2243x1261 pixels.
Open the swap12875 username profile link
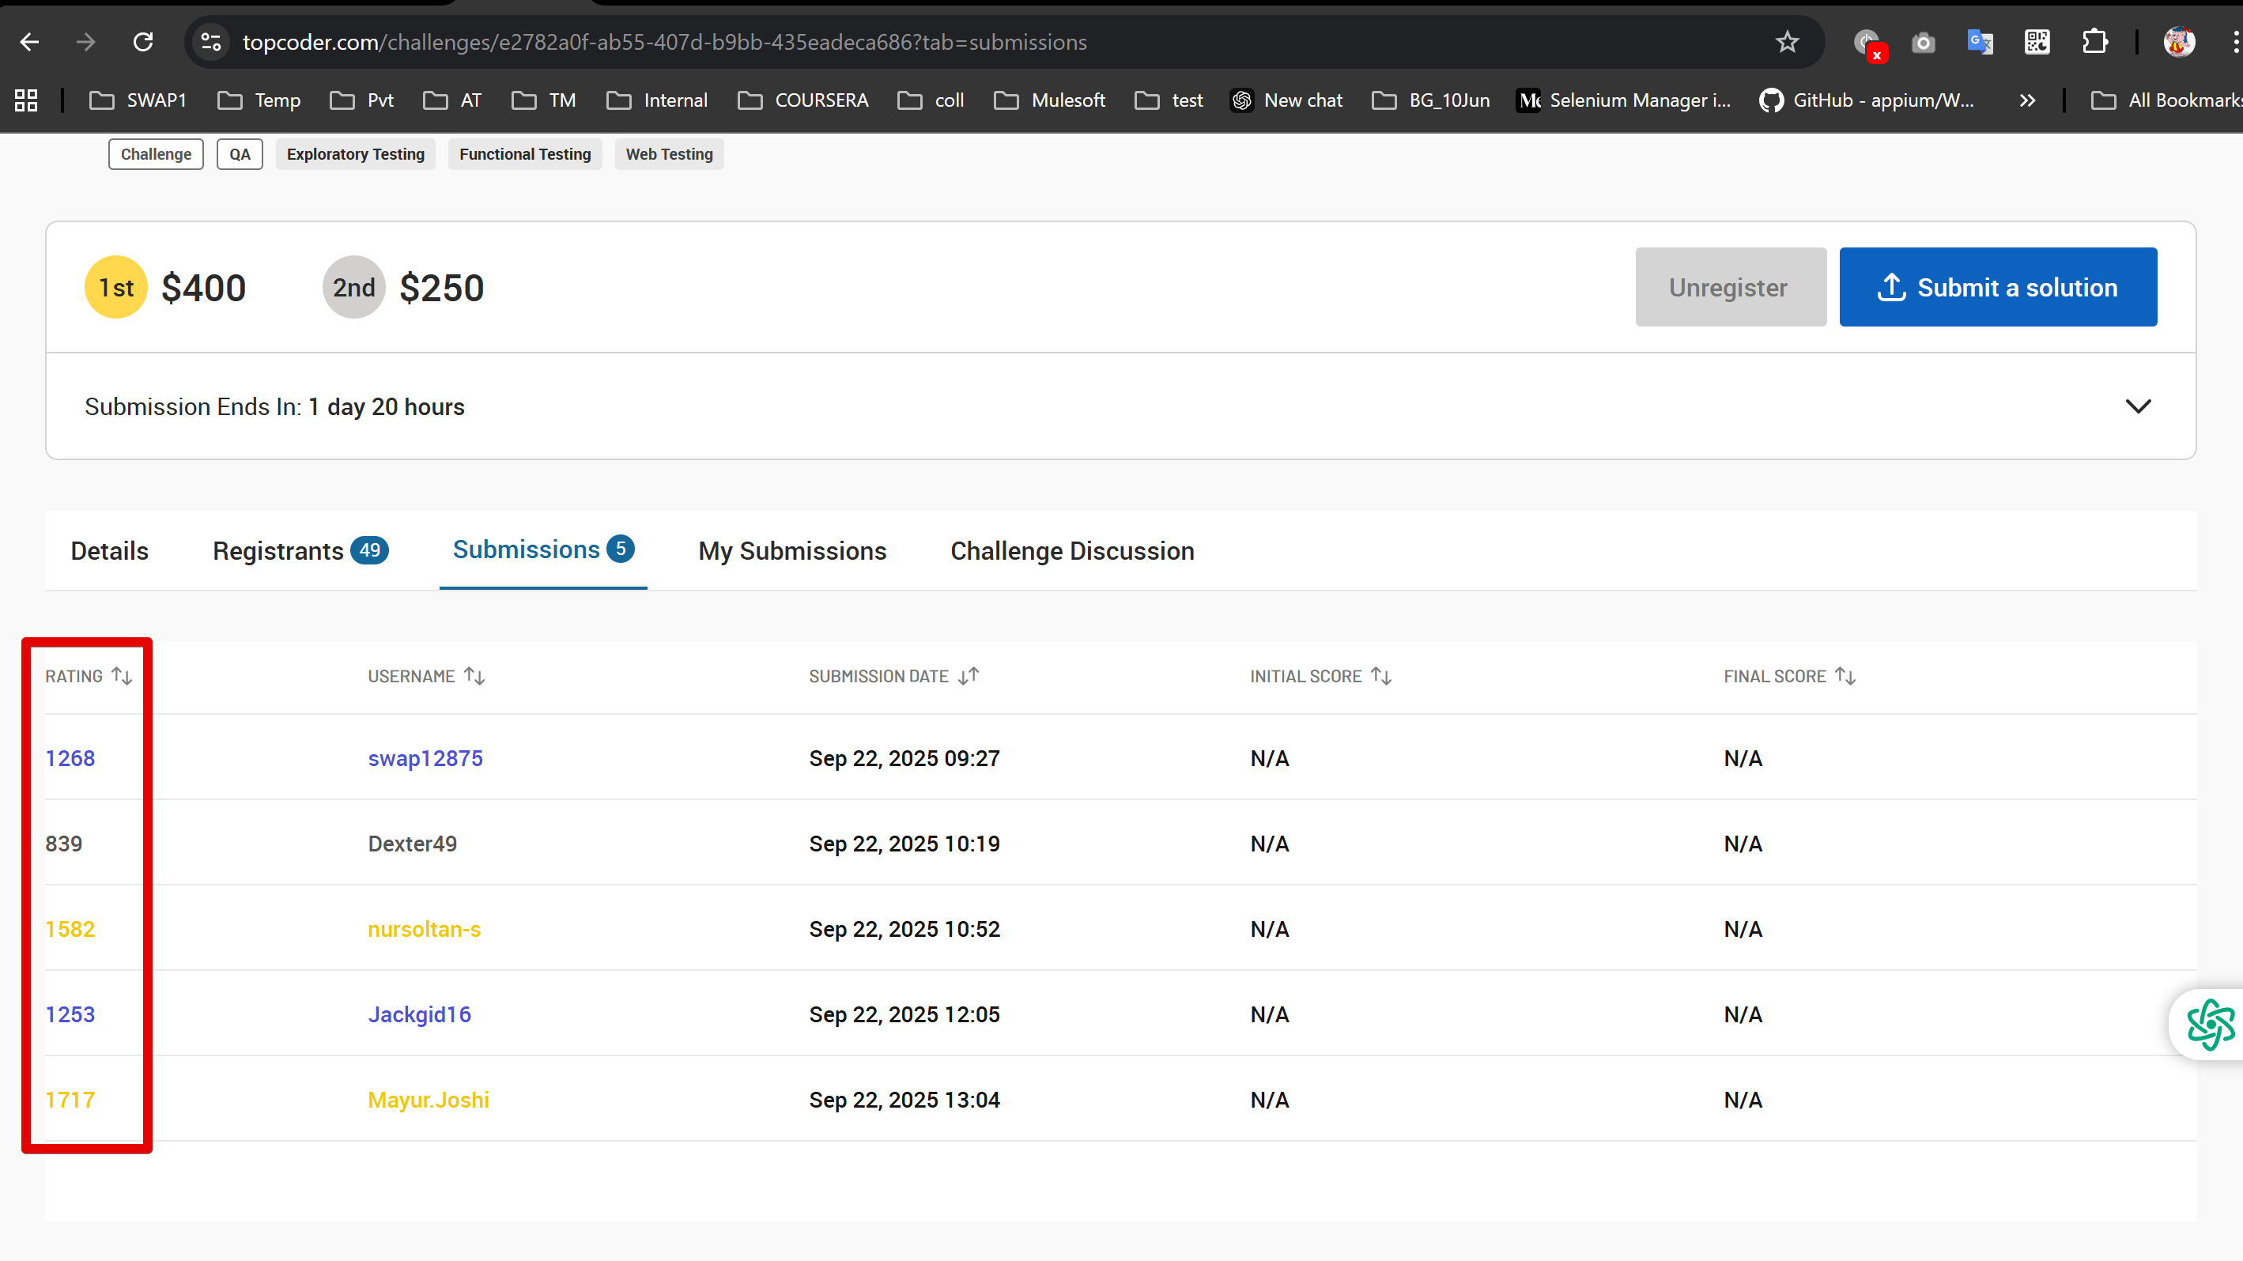tap(425, 757)
